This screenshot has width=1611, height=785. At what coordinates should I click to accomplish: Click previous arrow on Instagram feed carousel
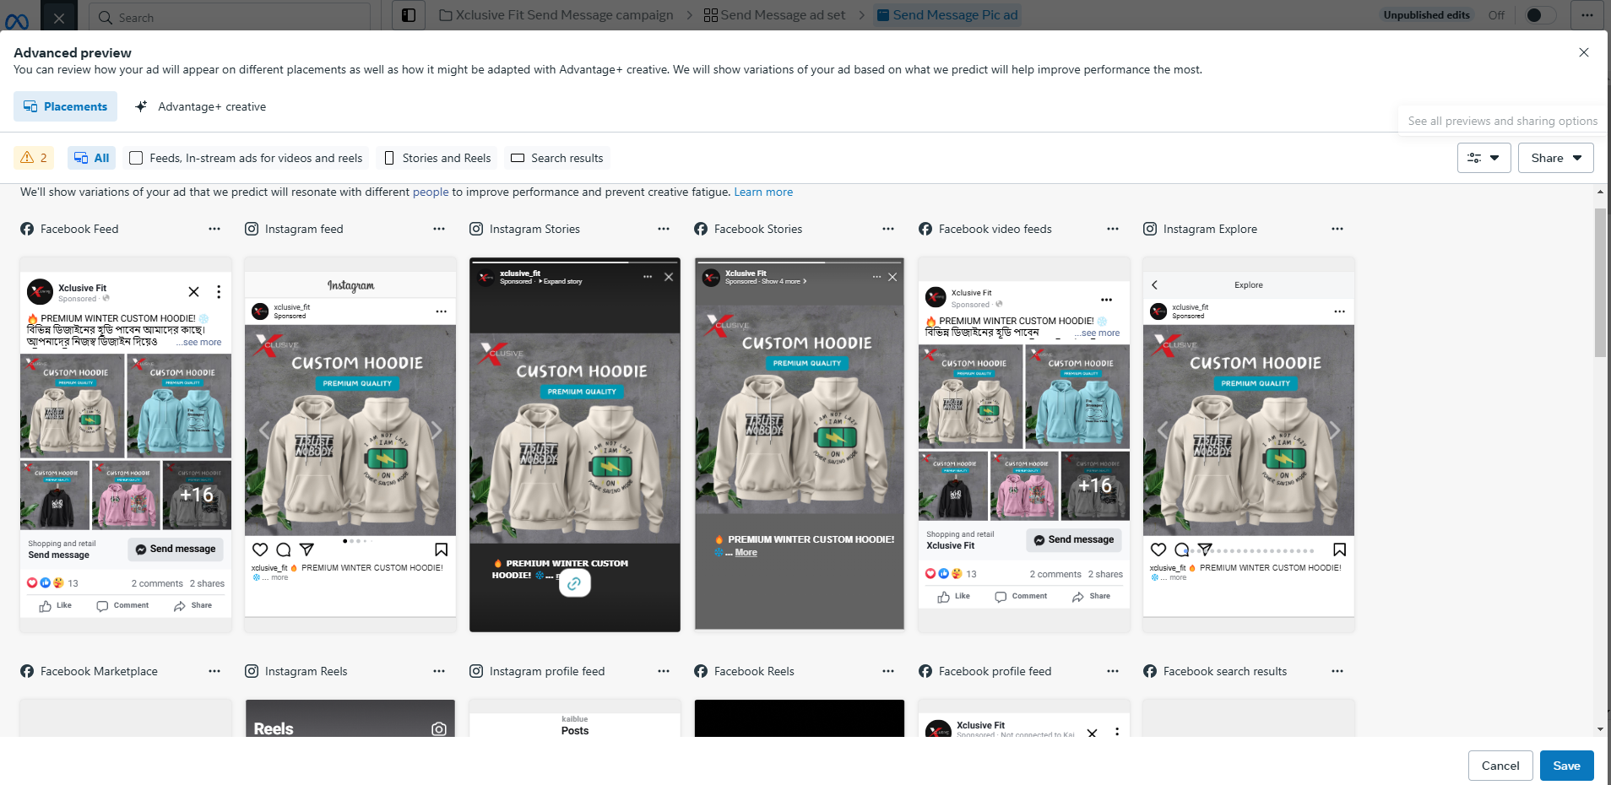coord(263,430)
